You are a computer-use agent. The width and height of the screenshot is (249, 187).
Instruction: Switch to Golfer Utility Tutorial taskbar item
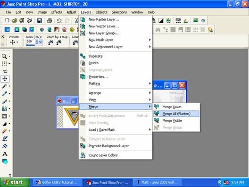coord(57,182)
